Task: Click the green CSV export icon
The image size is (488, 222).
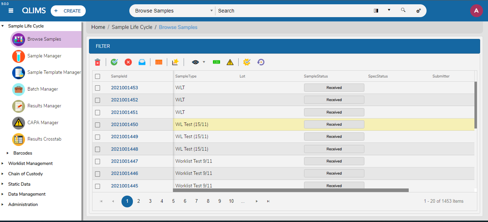Action: [x=216, y=62]
